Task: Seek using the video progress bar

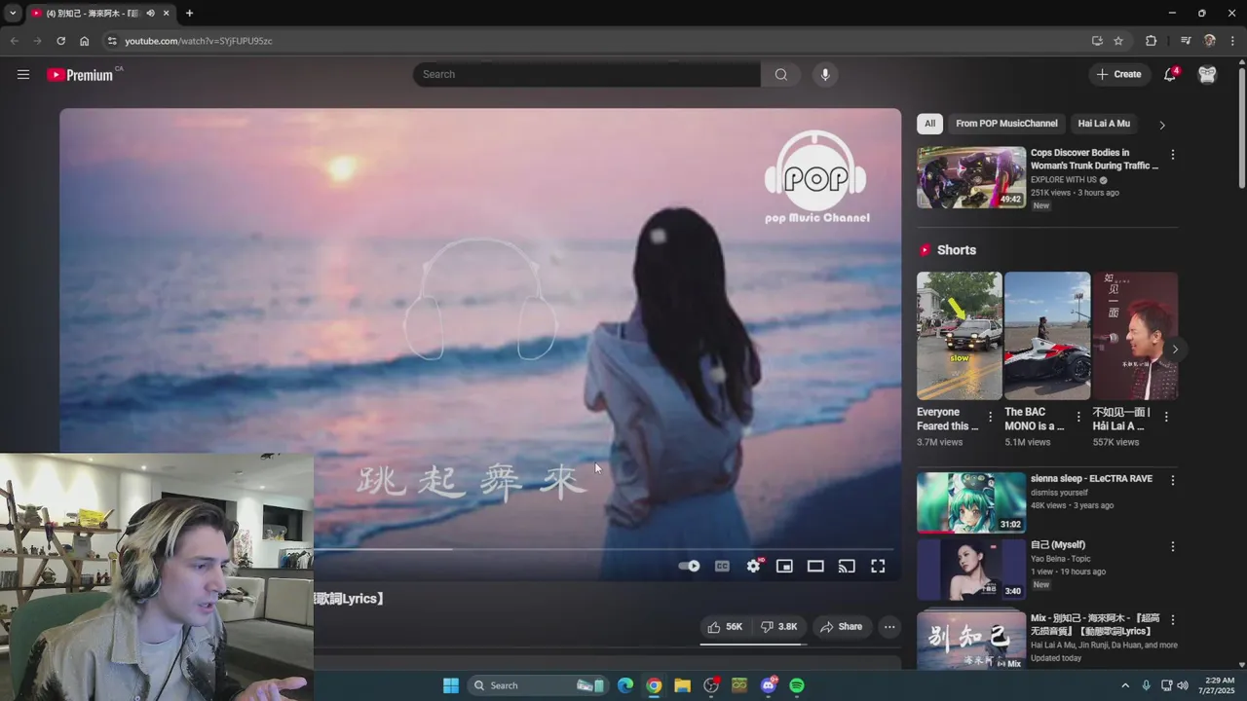Action: click(x=606, y=549)
